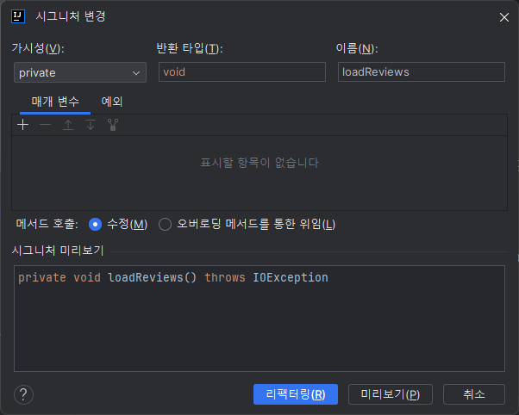The width and height of the screenshot is (519, 415).
Task: Click the 메서드 호출: label
Action: [x=47, y=224]
